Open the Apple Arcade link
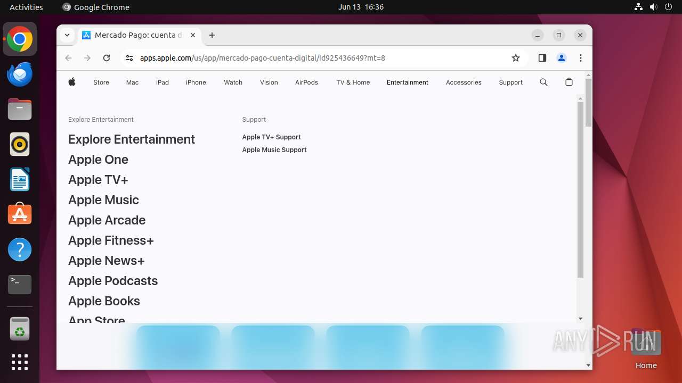The height and width of the screenshot is (383, 682). [x=107, y=220]
